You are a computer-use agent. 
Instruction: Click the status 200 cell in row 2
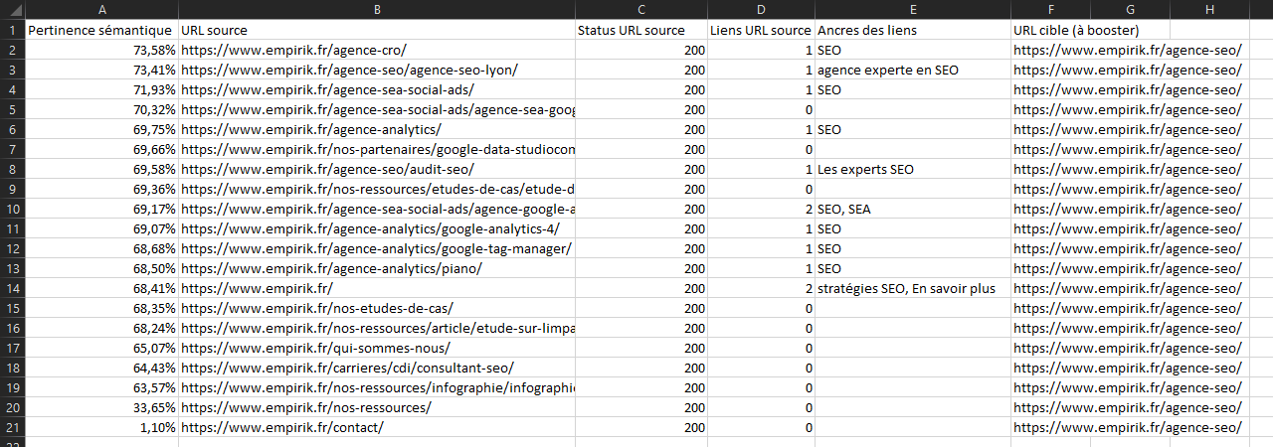point(641,50)
